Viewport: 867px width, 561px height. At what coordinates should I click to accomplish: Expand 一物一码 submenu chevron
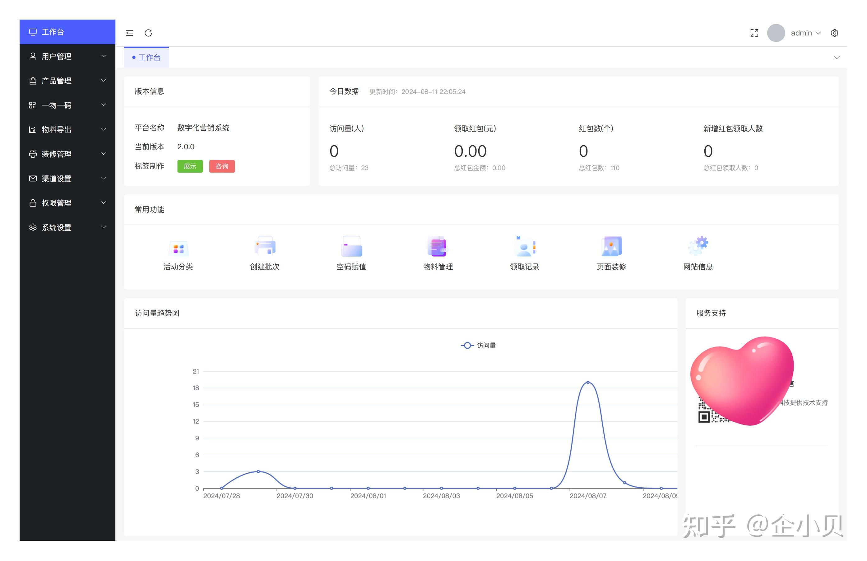coord(104,105)
